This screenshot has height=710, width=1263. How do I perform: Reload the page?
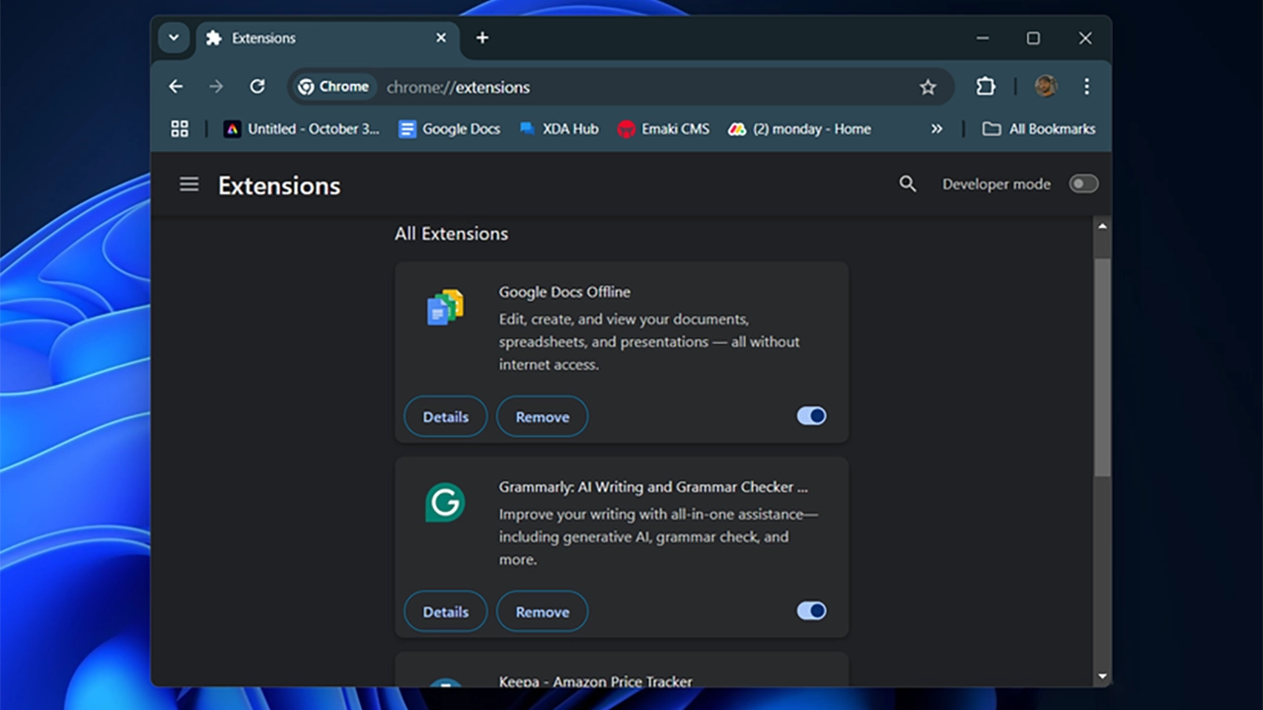pyautogui.click(x=258, y=87)
